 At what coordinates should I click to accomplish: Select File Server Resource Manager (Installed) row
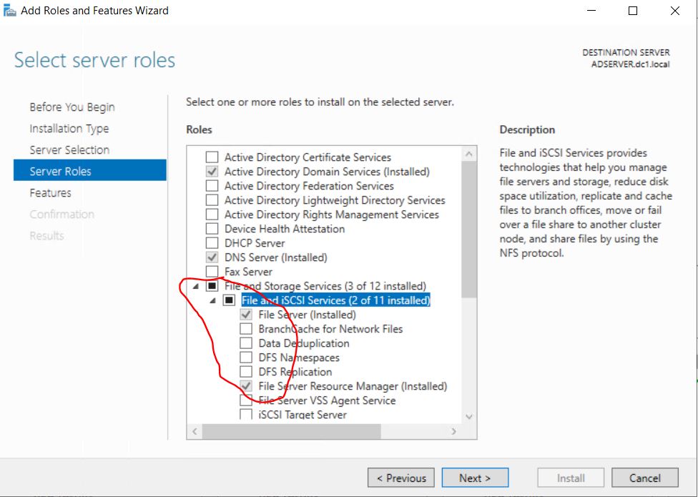click(353, 385)
